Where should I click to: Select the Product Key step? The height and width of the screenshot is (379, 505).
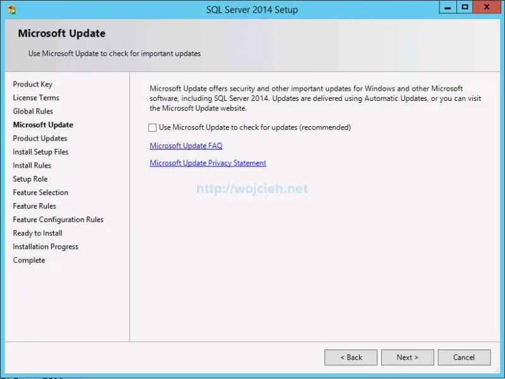[32, 84]
